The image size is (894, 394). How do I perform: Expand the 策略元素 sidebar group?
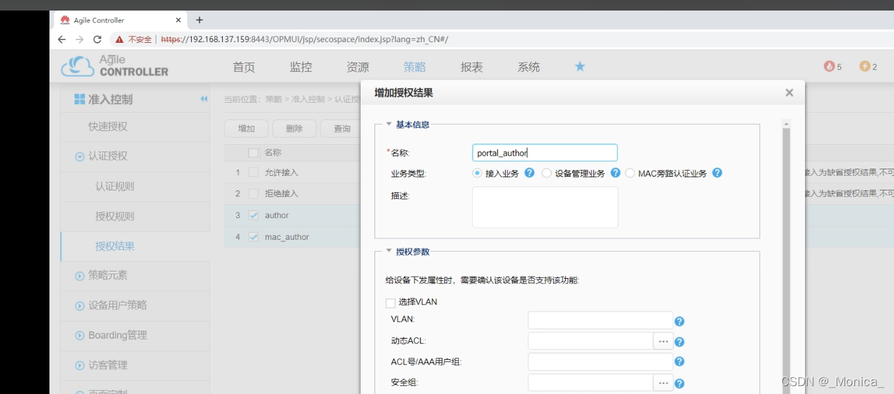coord(80,276)
